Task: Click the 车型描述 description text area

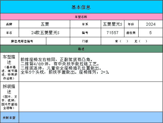Action: click(91, 67)
